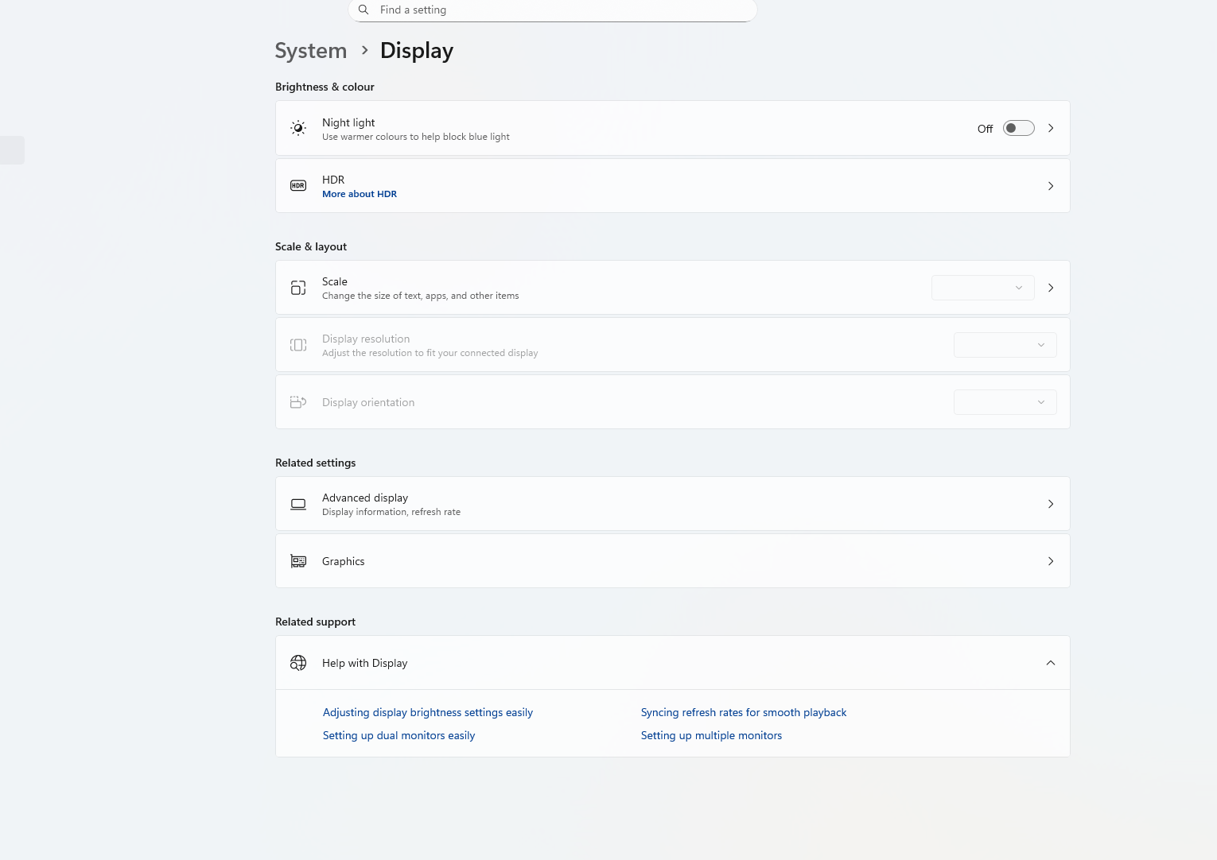Click the Advanced display monitor icon

[x=298, y=504]
